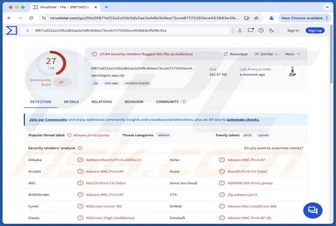Switch to the COMMUNITY tab
The width and height of the screenshot is (336, 226).
(x=171, y=102)
